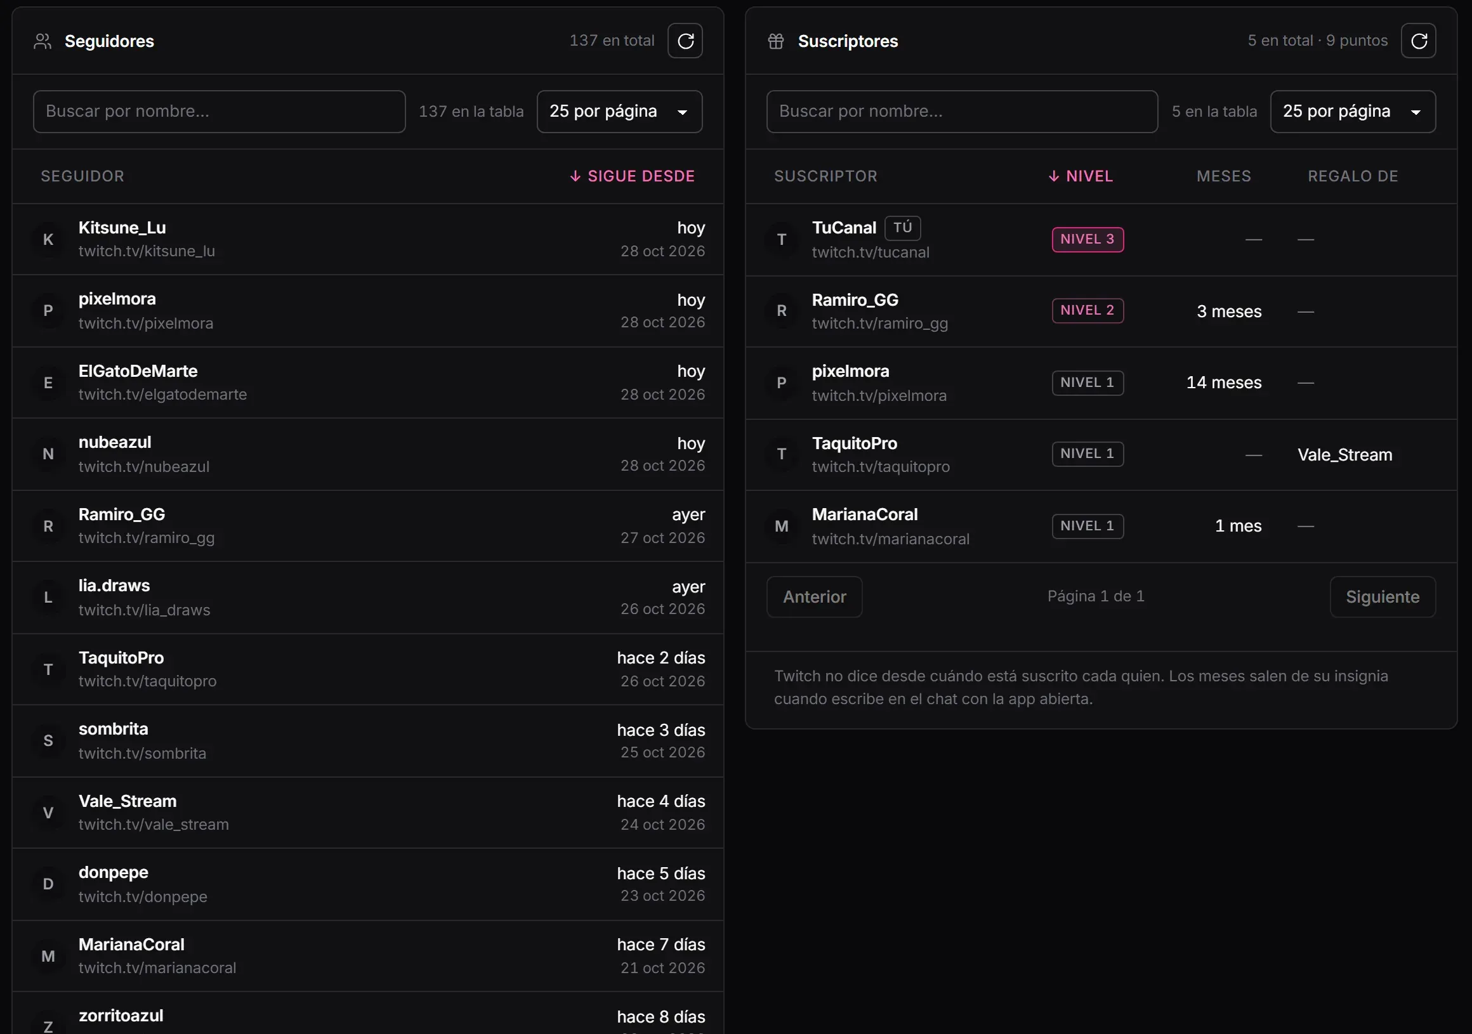Open the subscribers page size dropdown
This screenshot has width=1472, height=1034.
tap(1353, 112)
